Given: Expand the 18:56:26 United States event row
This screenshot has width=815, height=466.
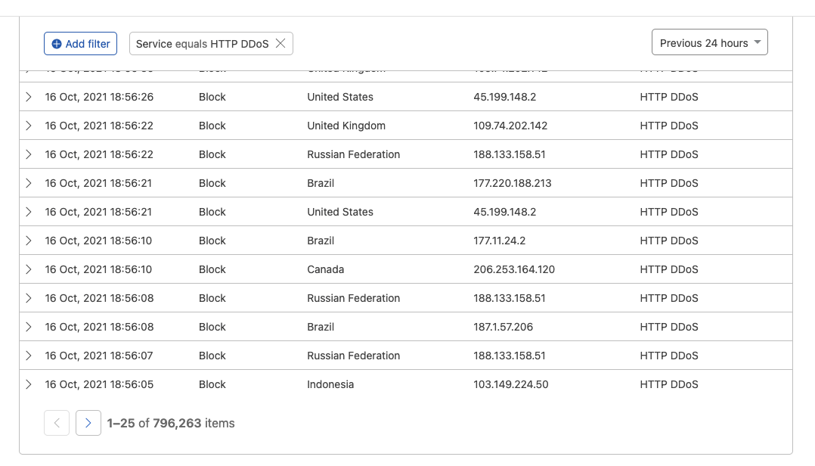Looking at the screenshot, I should [29, 97].
